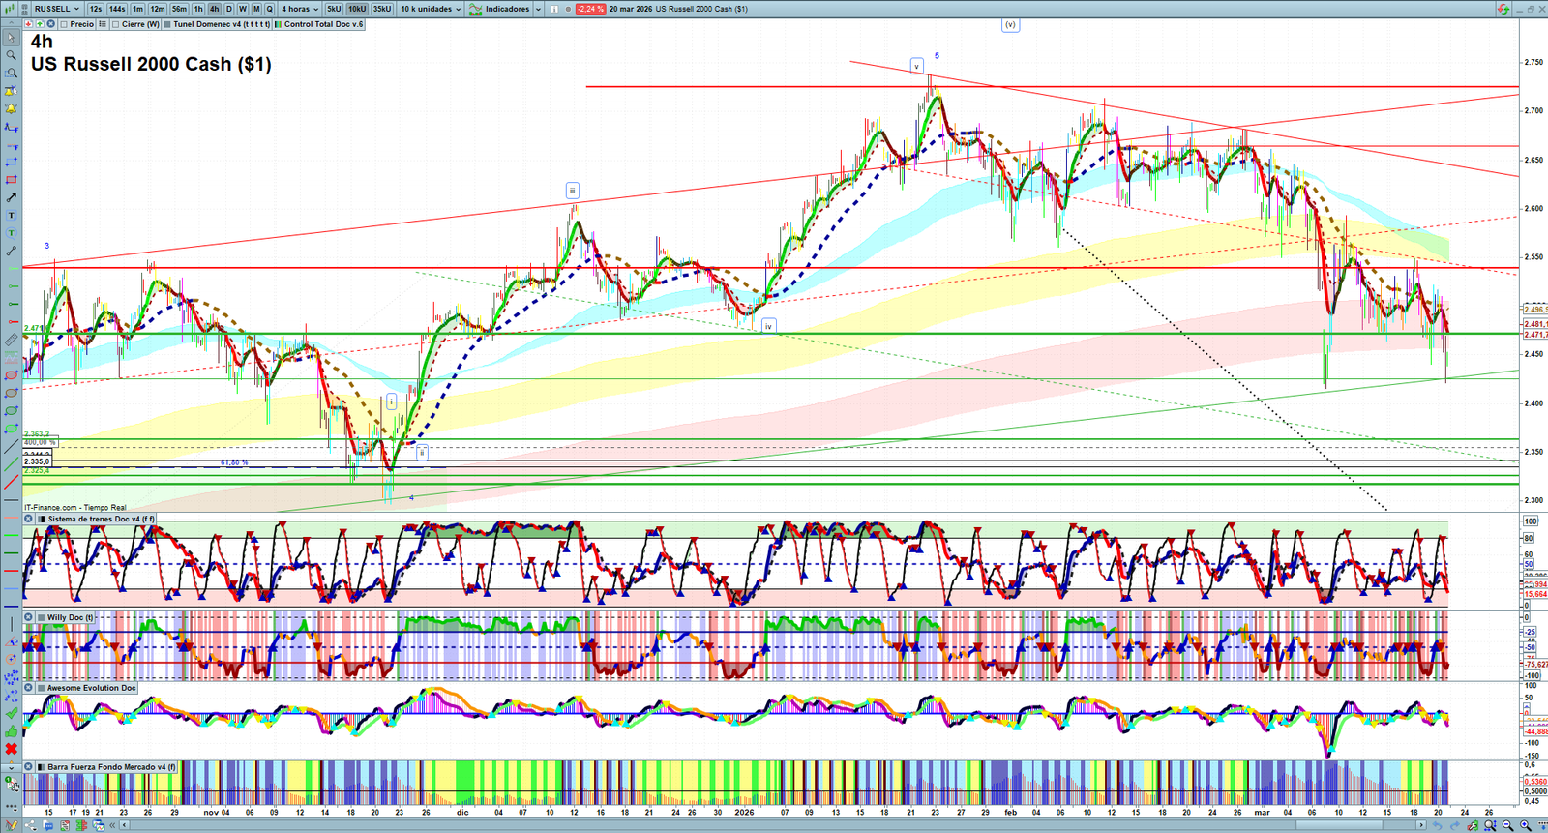Select the ruler measurement tool

(x=11, y=340)
